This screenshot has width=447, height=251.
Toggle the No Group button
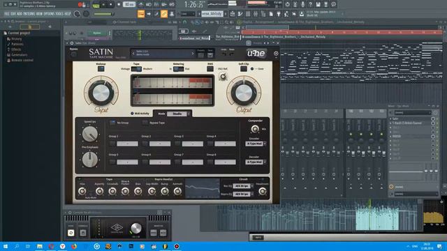(112, 123)
